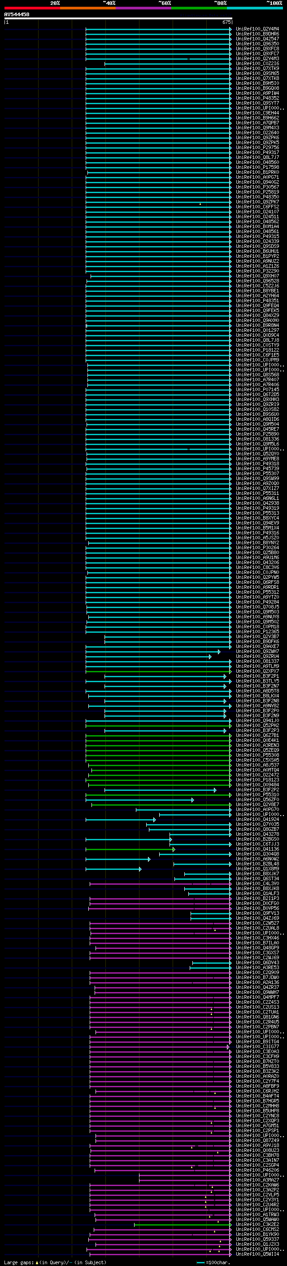Select hit label UniRef100_A8D5T8
This screenshot has height=1266, width=287.
[257, 691]
